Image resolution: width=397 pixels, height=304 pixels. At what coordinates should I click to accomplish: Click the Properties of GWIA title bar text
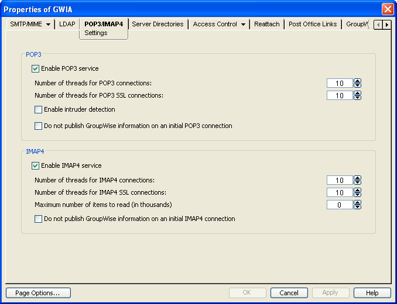pos(38,9)
